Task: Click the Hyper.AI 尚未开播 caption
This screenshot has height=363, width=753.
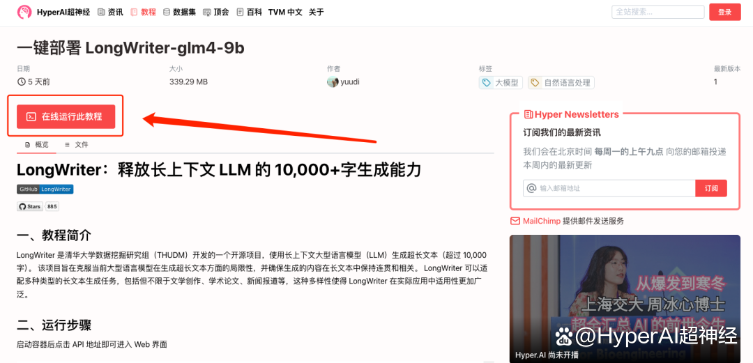Action: (x=547, y=355)
